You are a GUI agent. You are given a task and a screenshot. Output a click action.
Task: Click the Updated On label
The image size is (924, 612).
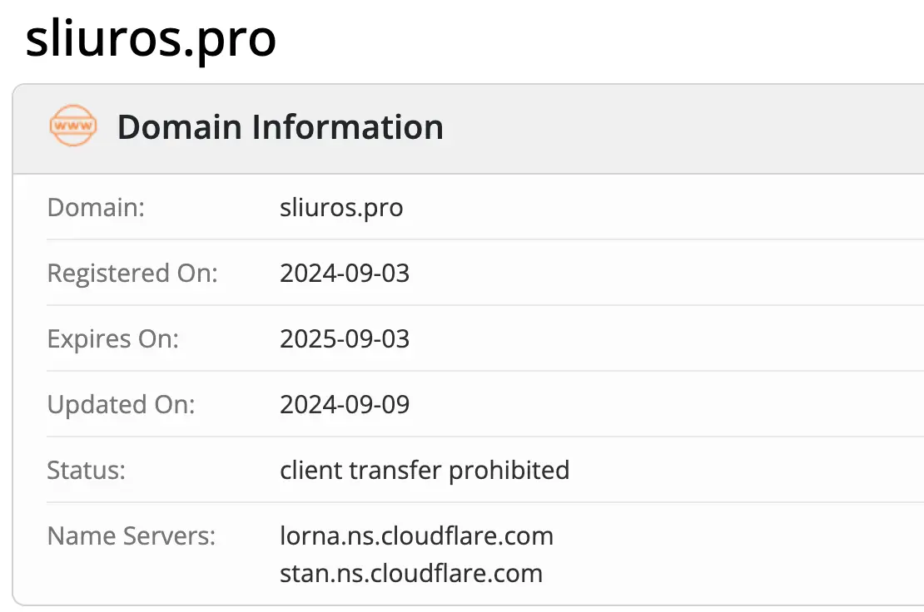coord(121,404)
